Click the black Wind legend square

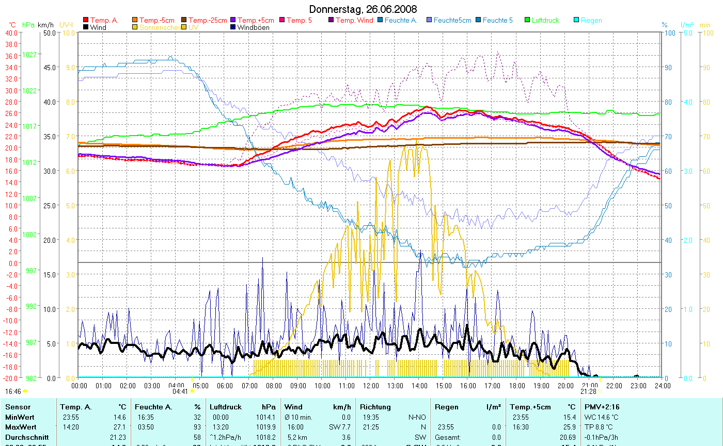[x=86, y=28]
